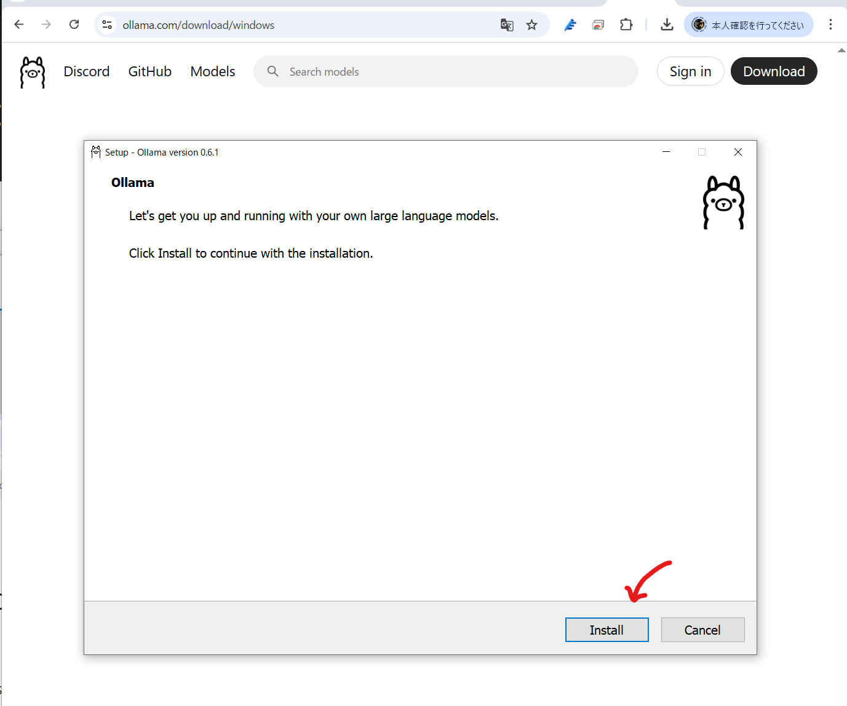
Task: Click the search magnifier in Search models
Action: [272, 71]
